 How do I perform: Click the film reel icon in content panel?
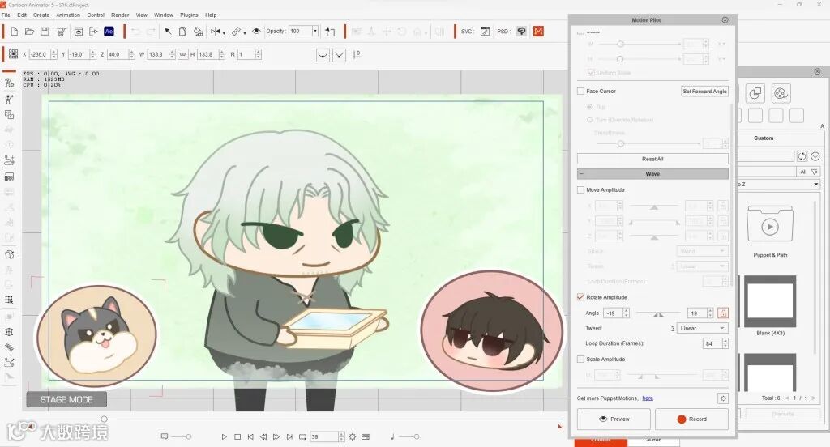[781, 94]
